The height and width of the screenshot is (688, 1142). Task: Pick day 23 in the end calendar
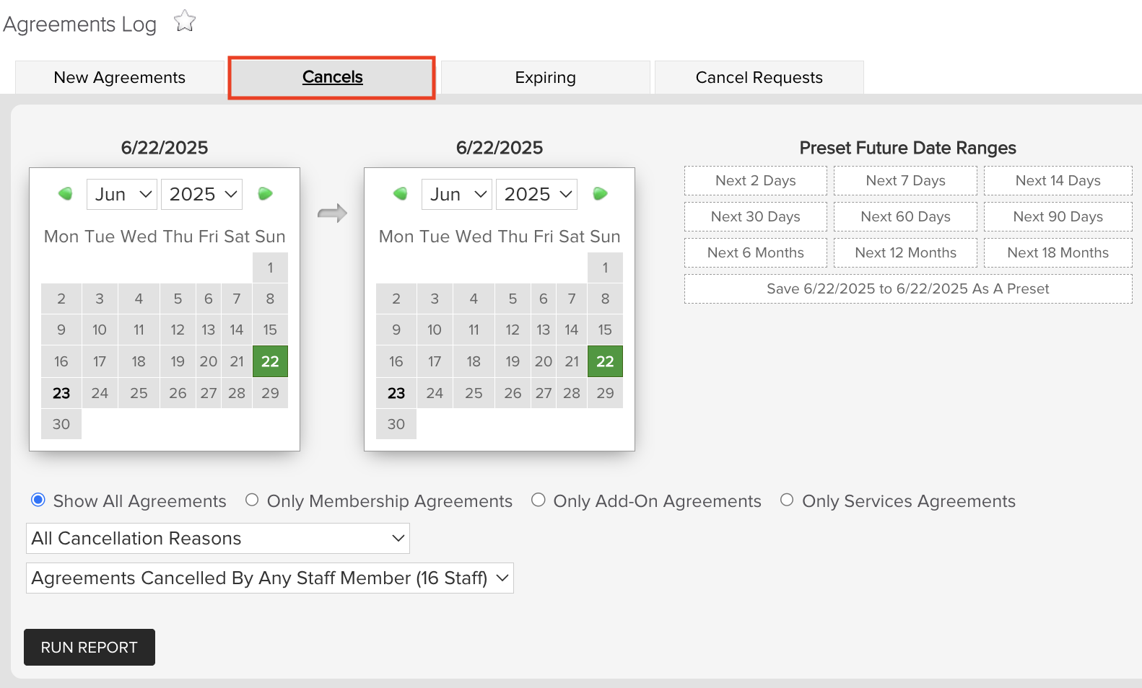396,393
